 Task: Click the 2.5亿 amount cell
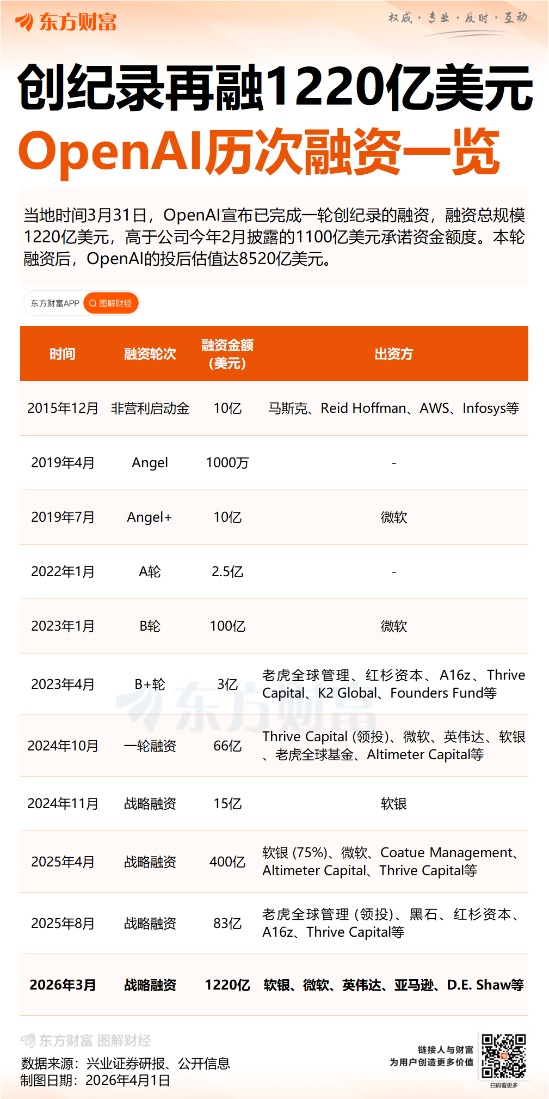pyautogui.click(x=227, y=571)
